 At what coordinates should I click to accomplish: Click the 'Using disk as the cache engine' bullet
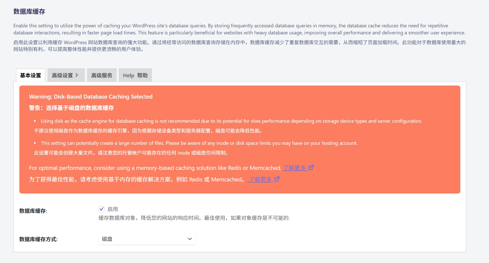point(231,121)
